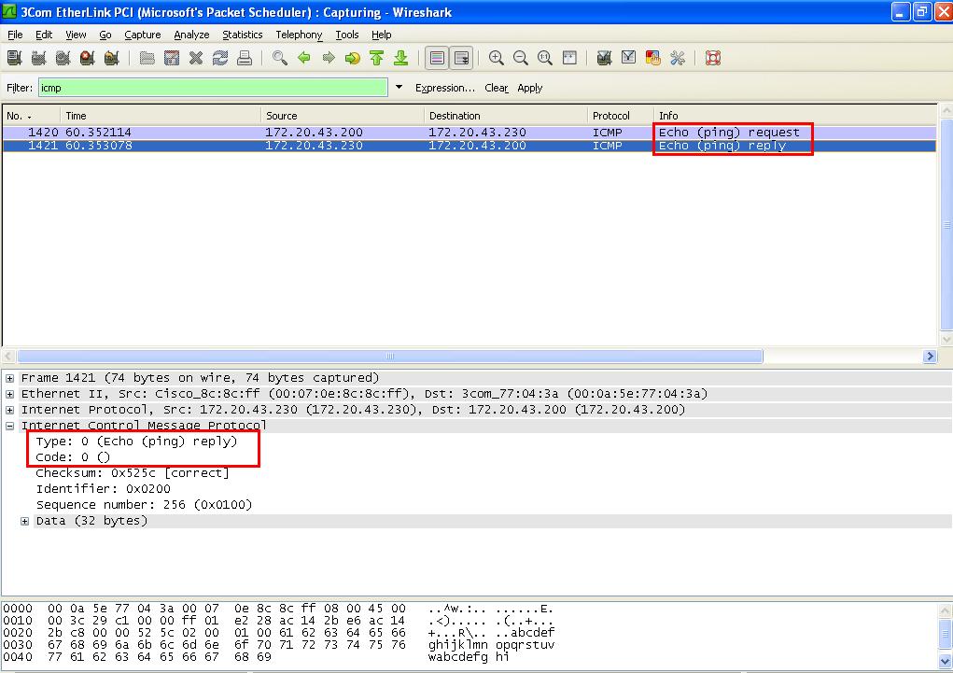This screenshot has height=673, width=953.
Task: Sort by the Info column header
Action: pyautogui.click(x=795, y=116)
